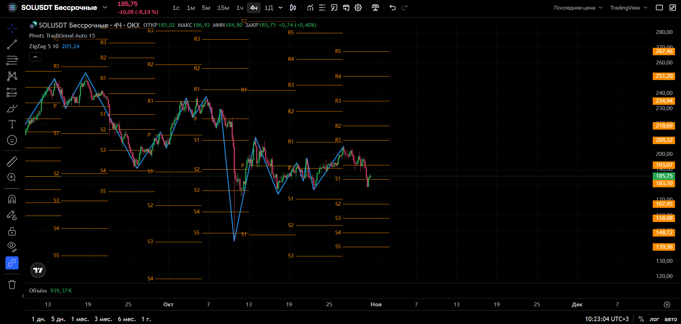Click the "SOLUSDT Бессрочные" symbol title
Image resolution: width=681 pixels, height=324 pixels.
[59, 7]
